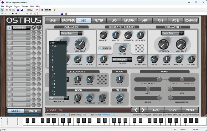Screen dimensions: 207x131
Task: Click the question mark help icon
Action: click(x=55, y=10)
